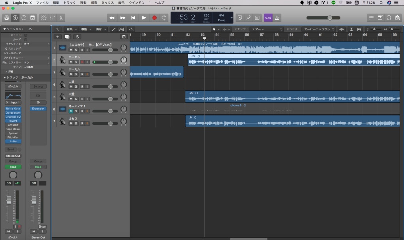
Task: Open ウインドウ menu in menu bar
Action: 137,3
